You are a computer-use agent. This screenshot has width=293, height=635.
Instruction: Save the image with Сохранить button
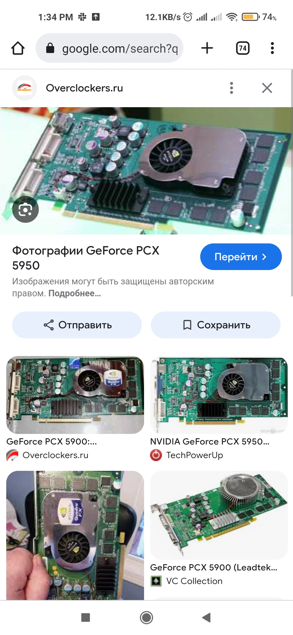click(x=216, y=325)
